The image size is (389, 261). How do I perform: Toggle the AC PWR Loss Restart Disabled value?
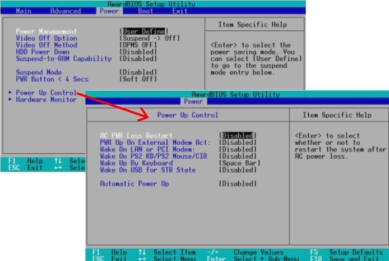(x=237, y=136)
